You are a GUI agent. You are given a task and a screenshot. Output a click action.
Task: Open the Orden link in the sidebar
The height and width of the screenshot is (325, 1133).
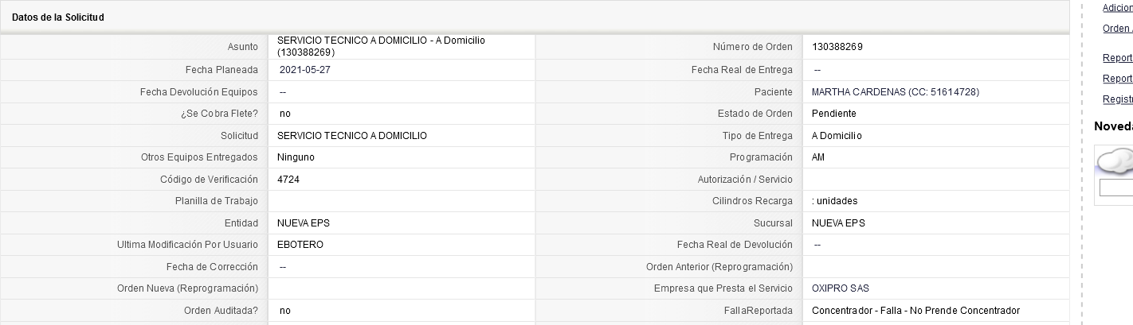tap(1117, 29)
